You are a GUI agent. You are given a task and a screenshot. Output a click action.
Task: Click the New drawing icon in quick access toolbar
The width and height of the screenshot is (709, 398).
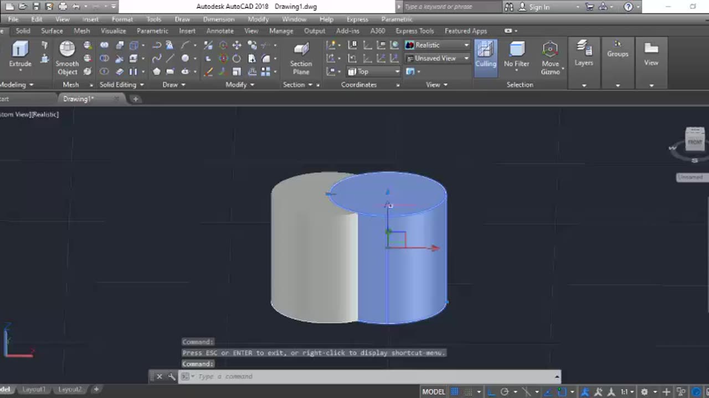coord(10,7)
